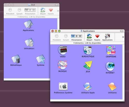
Task: Switch to column view in OsX window
Action: pyautogui.click(x=34, y=10)
